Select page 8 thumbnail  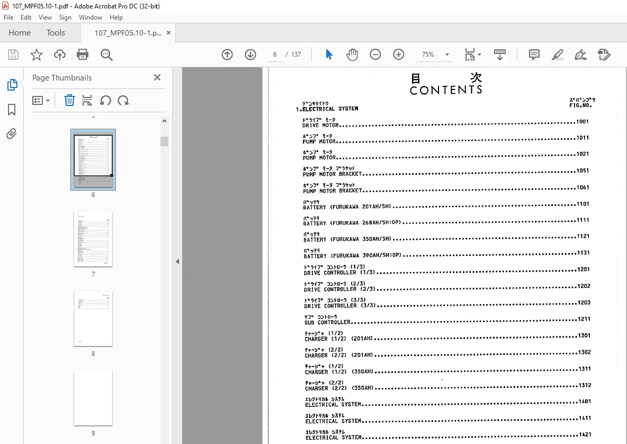93,319
